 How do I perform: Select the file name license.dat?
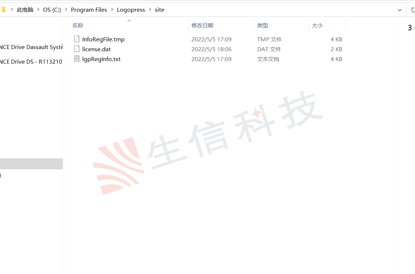[x=96, y=49]
